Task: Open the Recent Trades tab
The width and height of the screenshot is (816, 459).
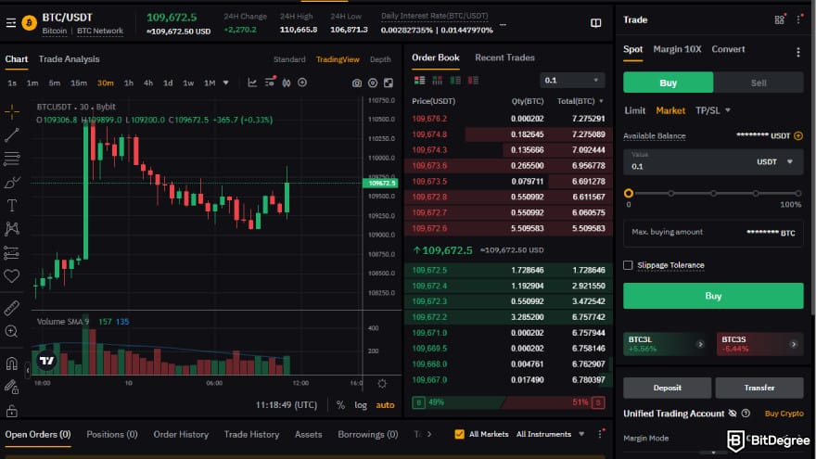Action: [x=504, y=57]
